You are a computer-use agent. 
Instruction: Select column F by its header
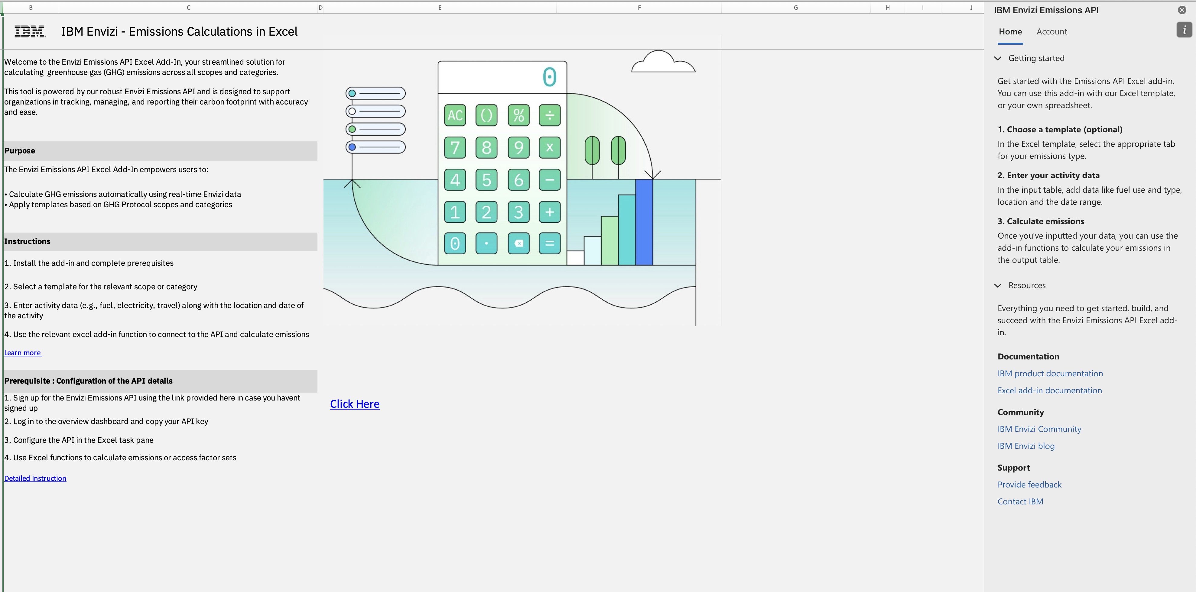tap(639, 8)
